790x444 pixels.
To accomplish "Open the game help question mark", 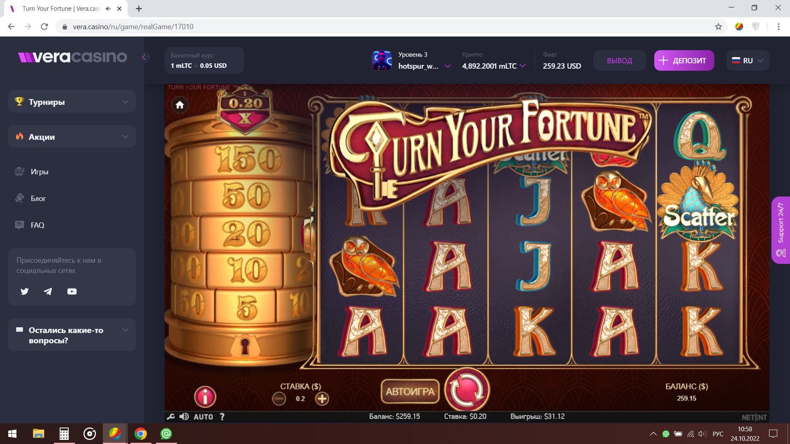I will point(222,416).
